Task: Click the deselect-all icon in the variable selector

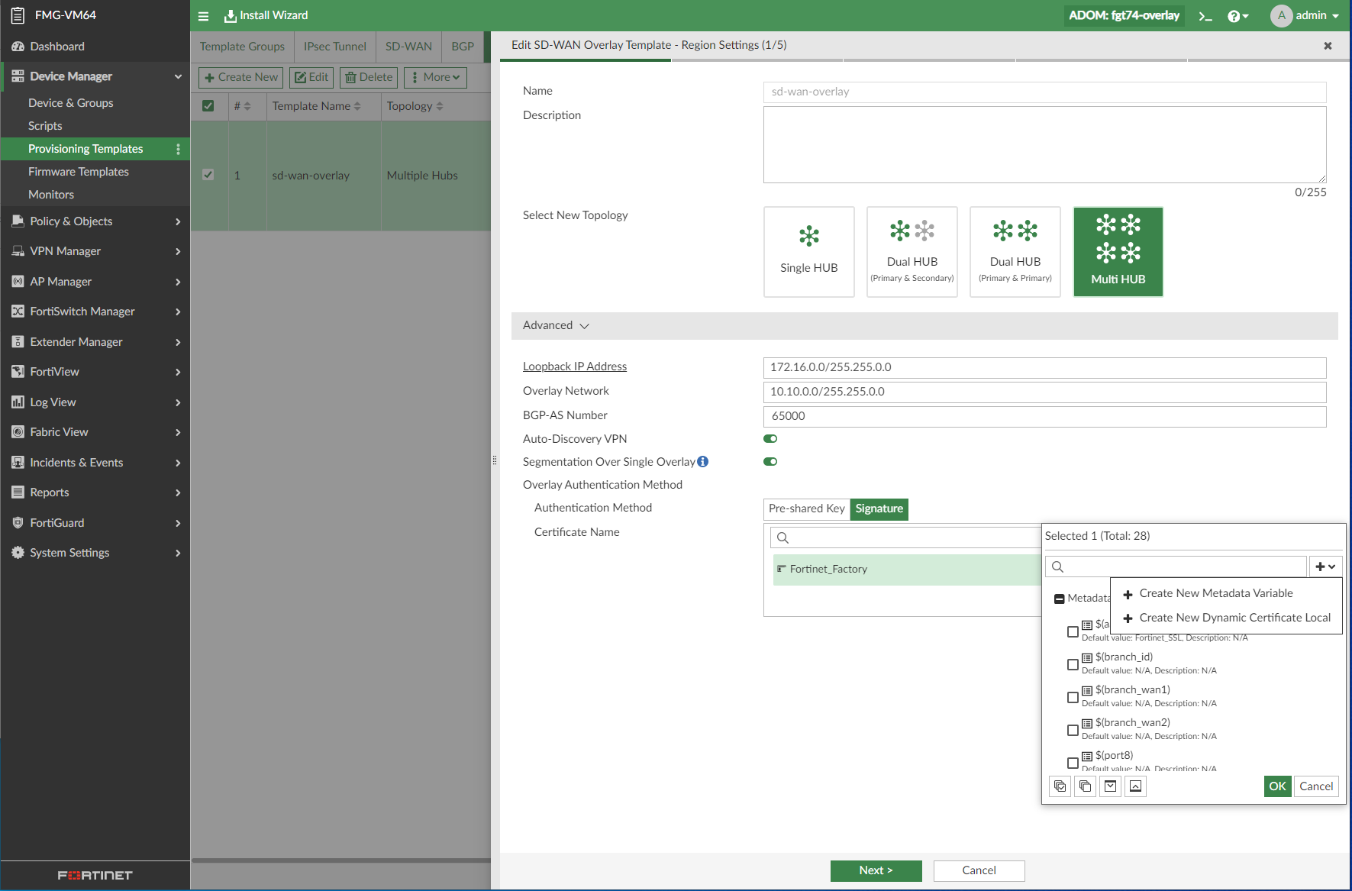Action: click(1085, 786)
